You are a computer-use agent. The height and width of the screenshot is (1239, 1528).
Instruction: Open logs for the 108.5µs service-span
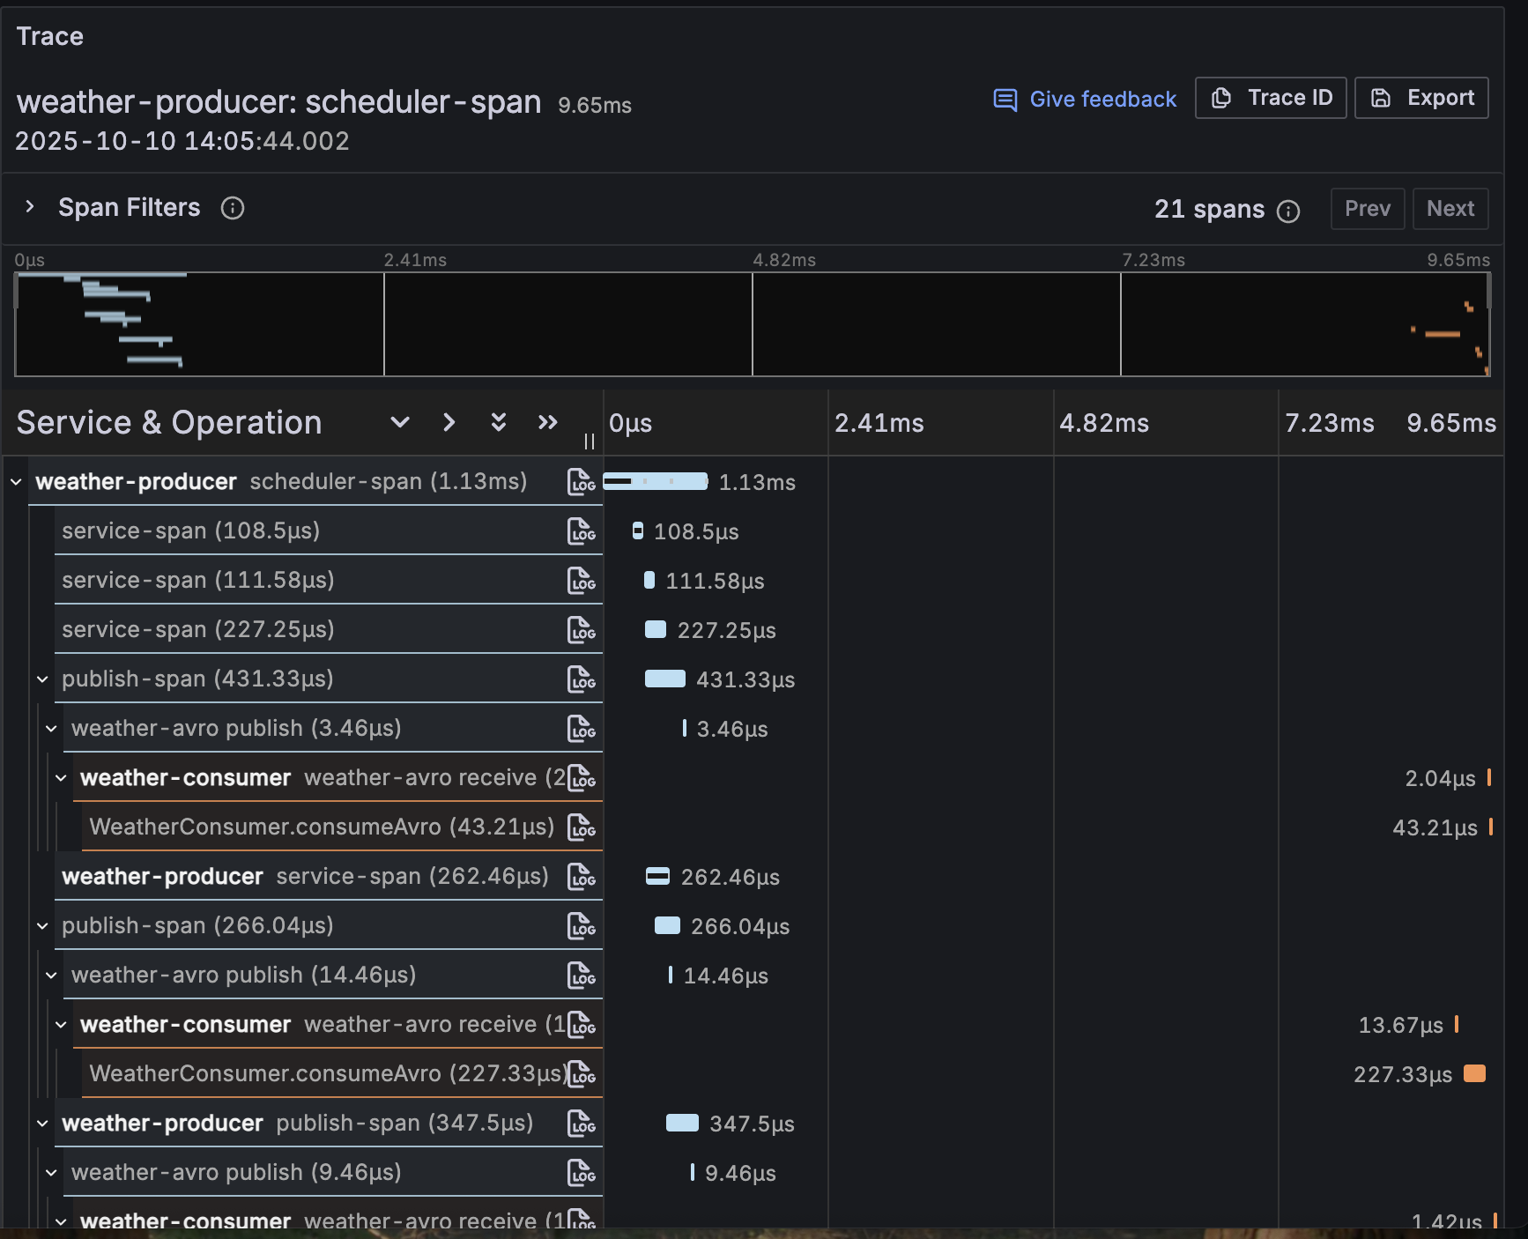(581, 531)
